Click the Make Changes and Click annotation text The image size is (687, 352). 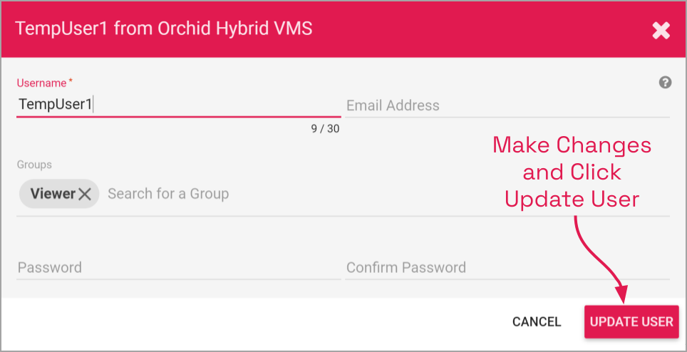tap(572, 158)
